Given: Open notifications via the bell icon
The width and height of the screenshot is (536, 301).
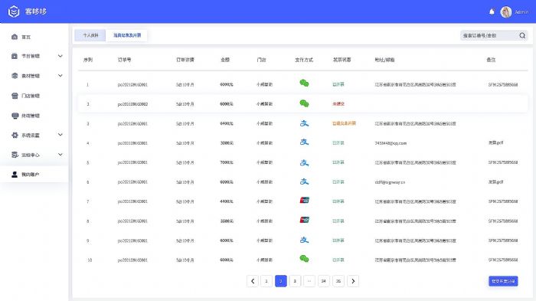Looking at the screenshot, I should tap(492, 12).
